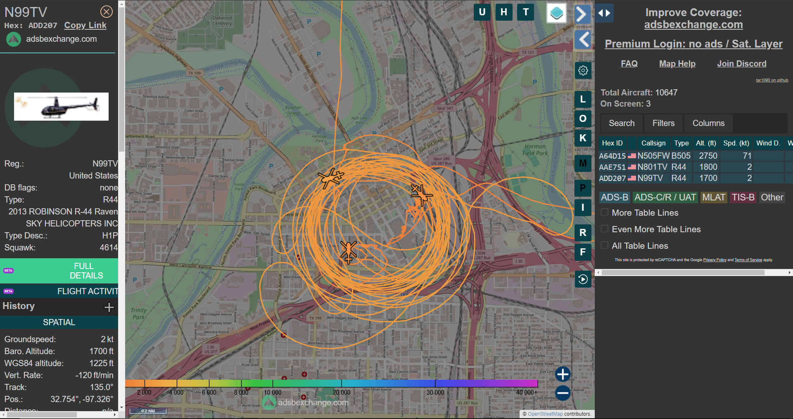Sort table by Alt. (ft) column

click(706, 143)
